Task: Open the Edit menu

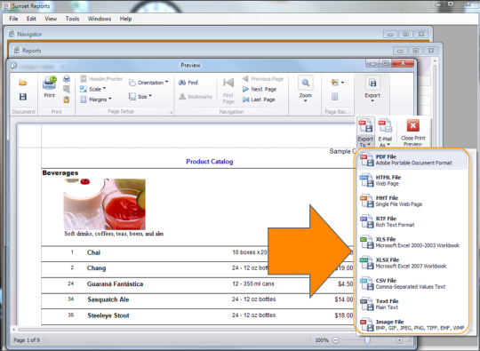Action: point(31,19)
